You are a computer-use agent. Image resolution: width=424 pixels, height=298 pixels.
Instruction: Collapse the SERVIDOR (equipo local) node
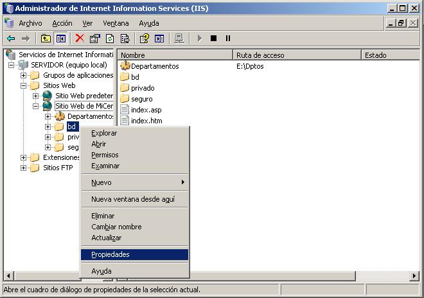tap(12, 66)
